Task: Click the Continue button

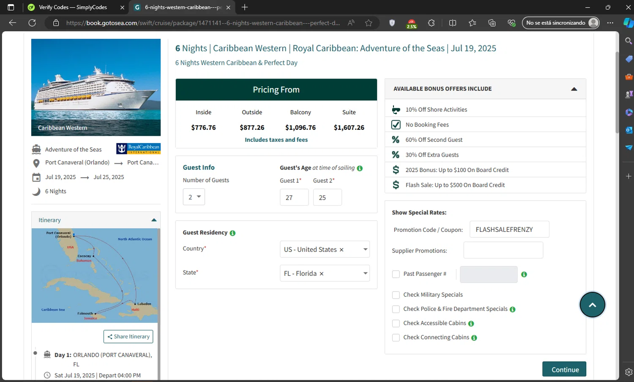Action: [564, 369]
